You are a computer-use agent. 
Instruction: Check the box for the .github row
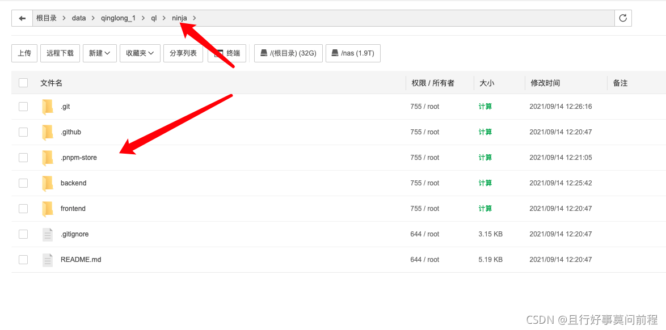pos(23,132)
